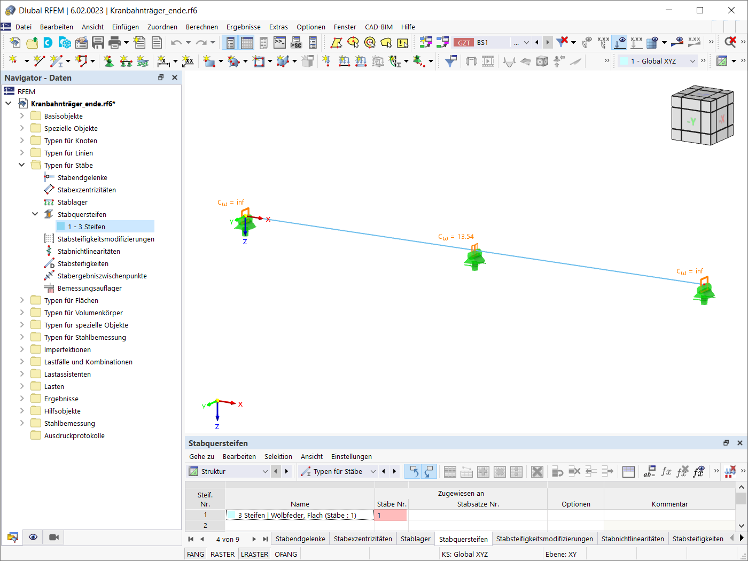Select Stabexzentrizitäten in the tree
Screen dimensions: 748x561
87,190
